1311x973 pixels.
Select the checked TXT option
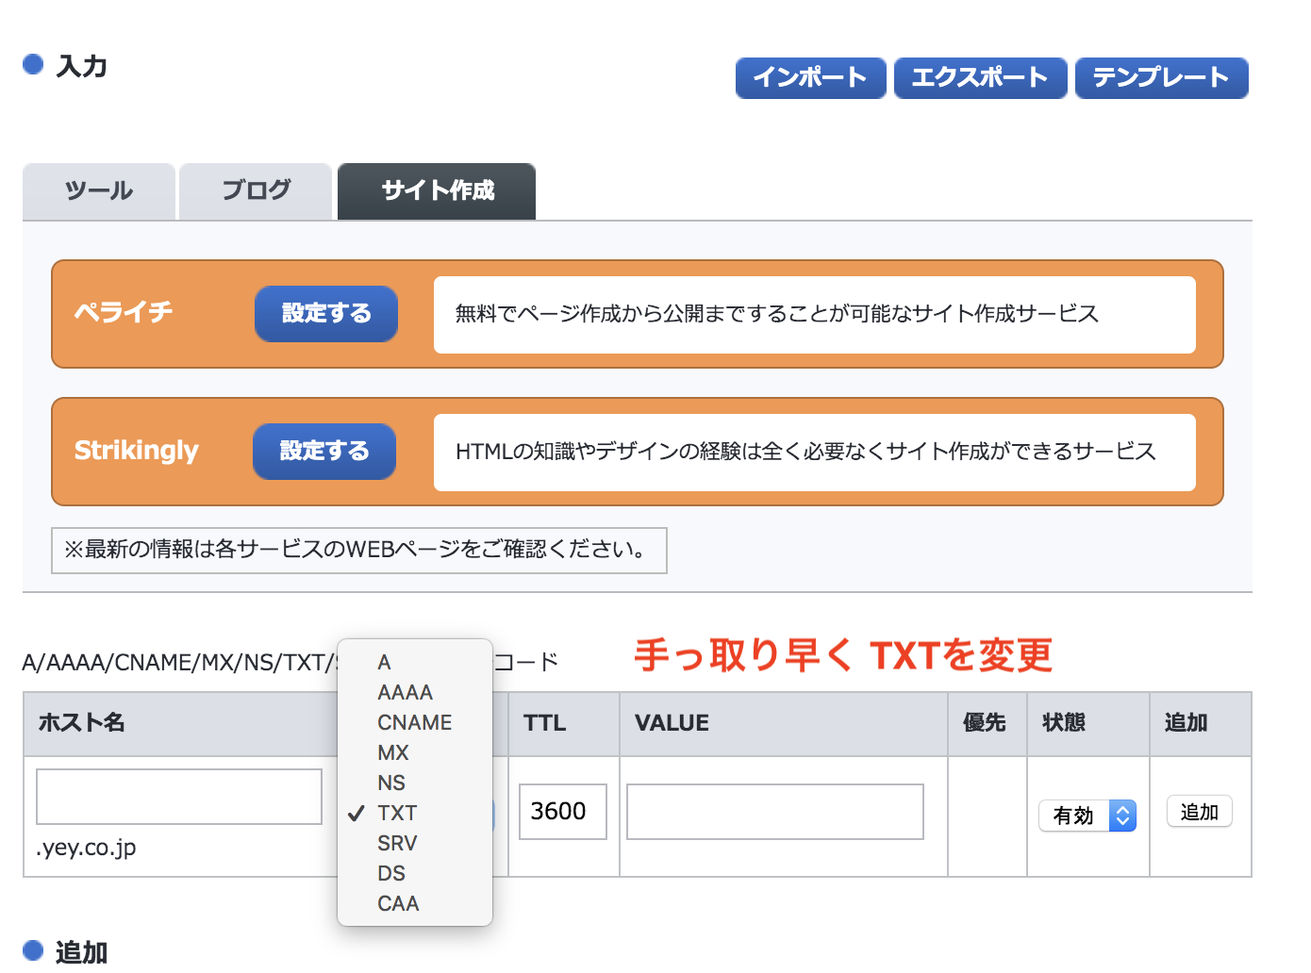point(397,813)
